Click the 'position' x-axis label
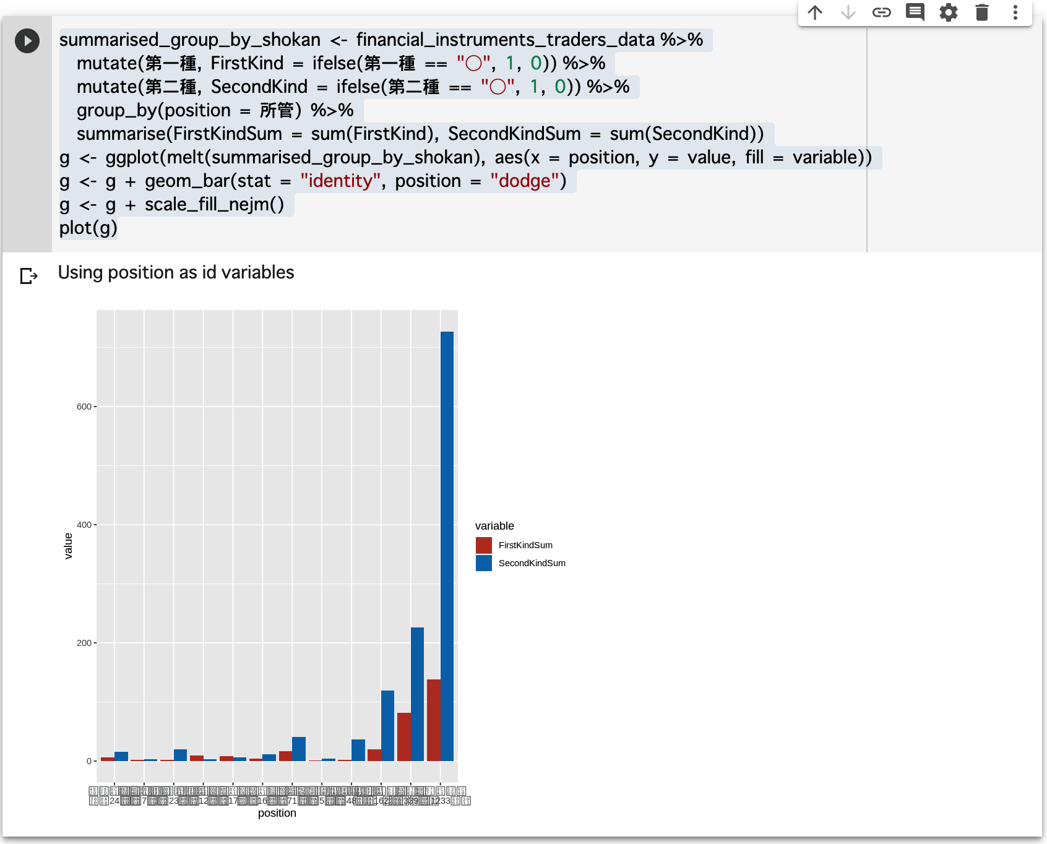This screenshot has height=844, width=1047. [277, 813]
